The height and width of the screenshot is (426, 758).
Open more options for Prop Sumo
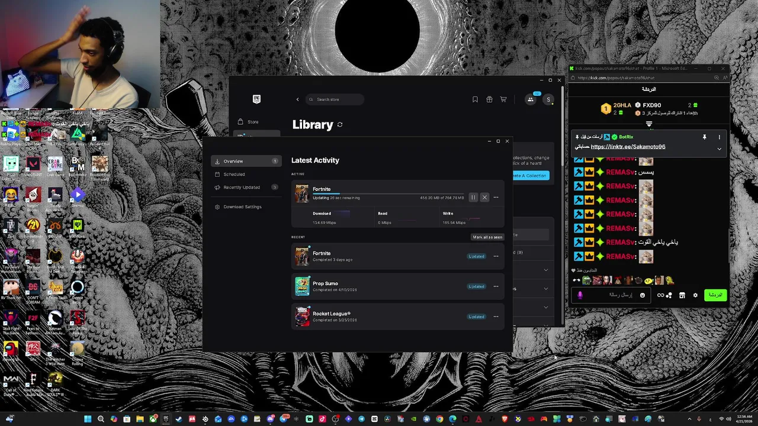(496, 286)
